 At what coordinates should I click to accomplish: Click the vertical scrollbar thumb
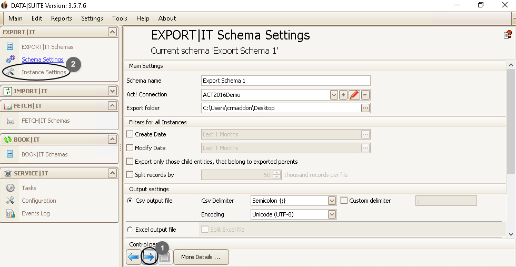[x=511, y=122]
